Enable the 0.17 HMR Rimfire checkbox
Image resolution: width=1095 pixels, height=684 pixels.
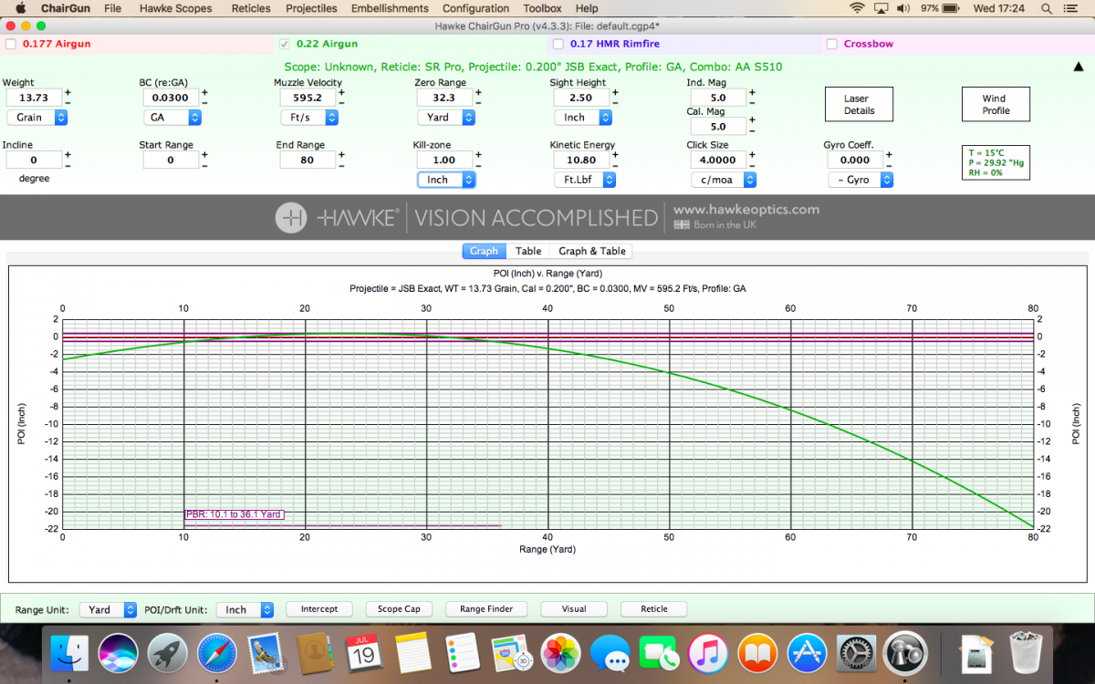558,44
